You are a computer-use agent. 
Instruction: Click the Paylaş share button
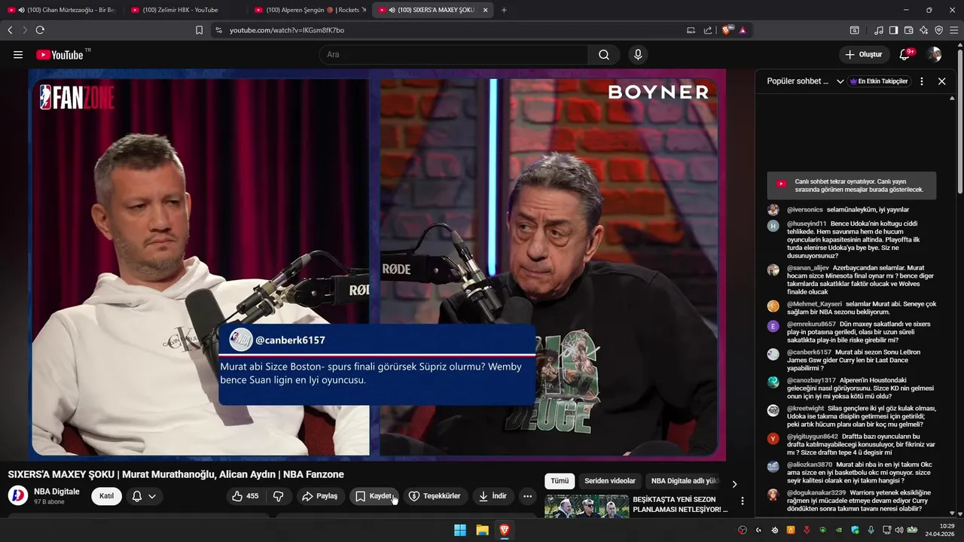click(x=319, y=496)
